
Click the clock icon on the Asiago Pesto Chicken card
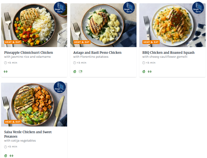click(x=75, y=63)
